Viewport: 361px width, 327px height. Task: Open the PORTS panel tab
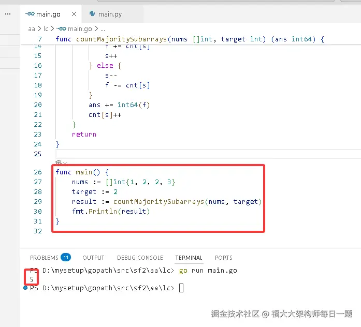click(x=224, y=258)
